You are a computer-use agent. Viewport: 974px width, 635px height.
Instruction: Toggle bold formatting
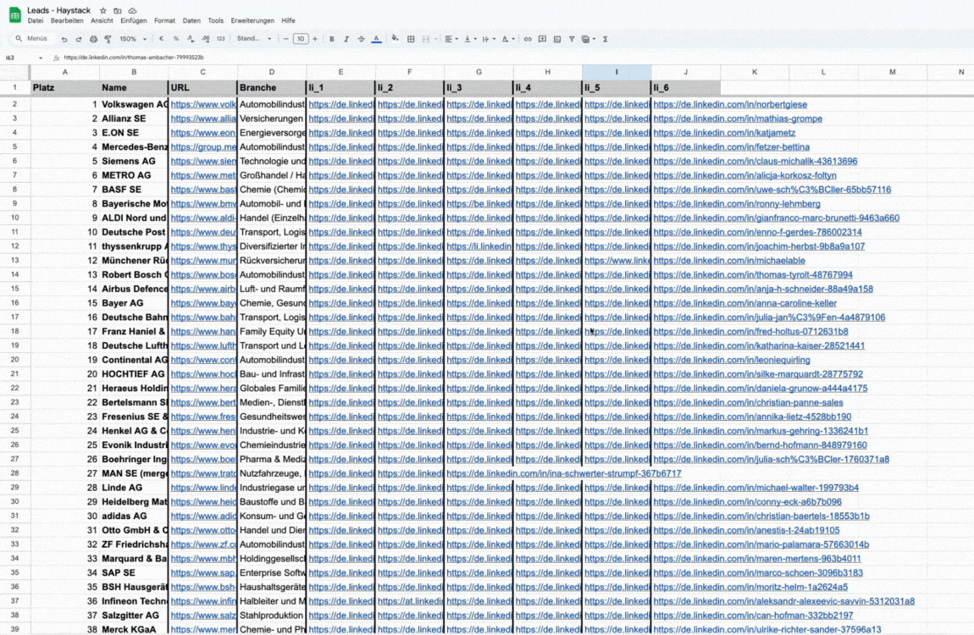331,39
